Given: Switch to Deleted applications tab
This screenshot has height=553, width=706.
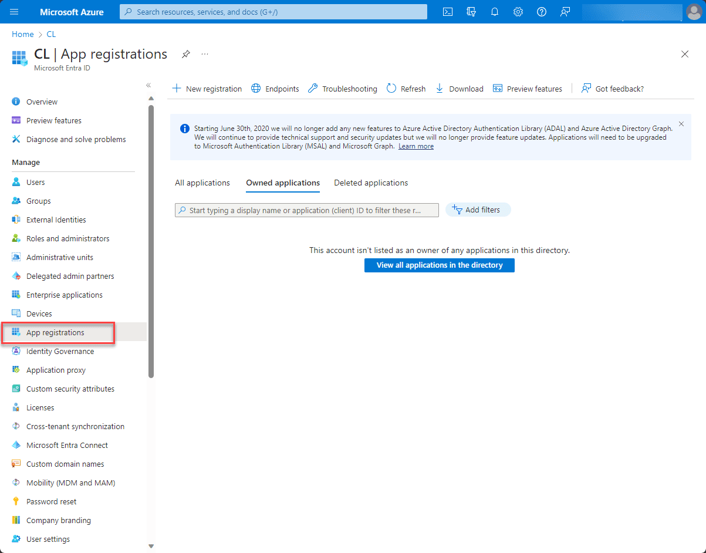Looking at the screenshot, I should point(371,183).
